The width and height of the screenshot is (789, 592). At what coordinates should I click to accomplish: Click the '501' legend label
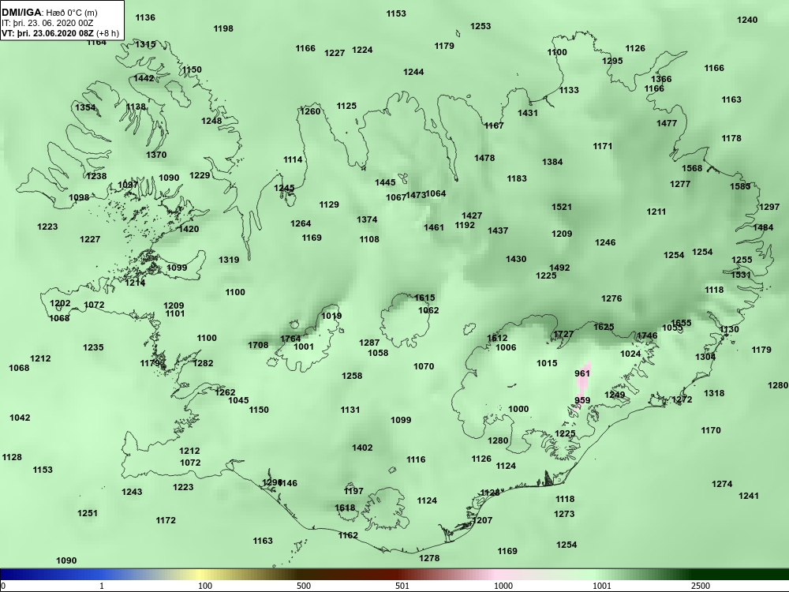coord(402,586)
